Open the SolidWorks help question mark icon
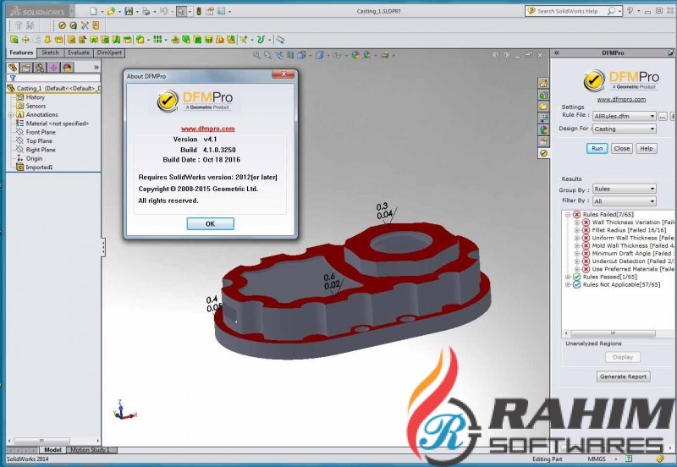This screenshot has height=467, width=677. (630, 11)
